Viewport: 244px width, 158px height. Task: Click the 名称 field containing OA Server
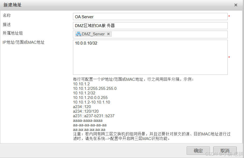coord(150,17)
